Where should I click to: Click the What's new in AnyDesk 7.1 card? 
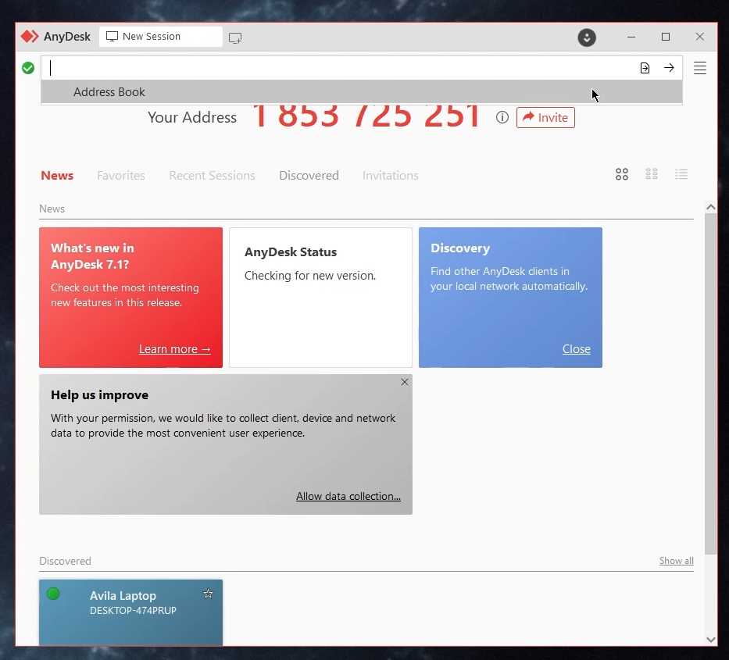130,298
